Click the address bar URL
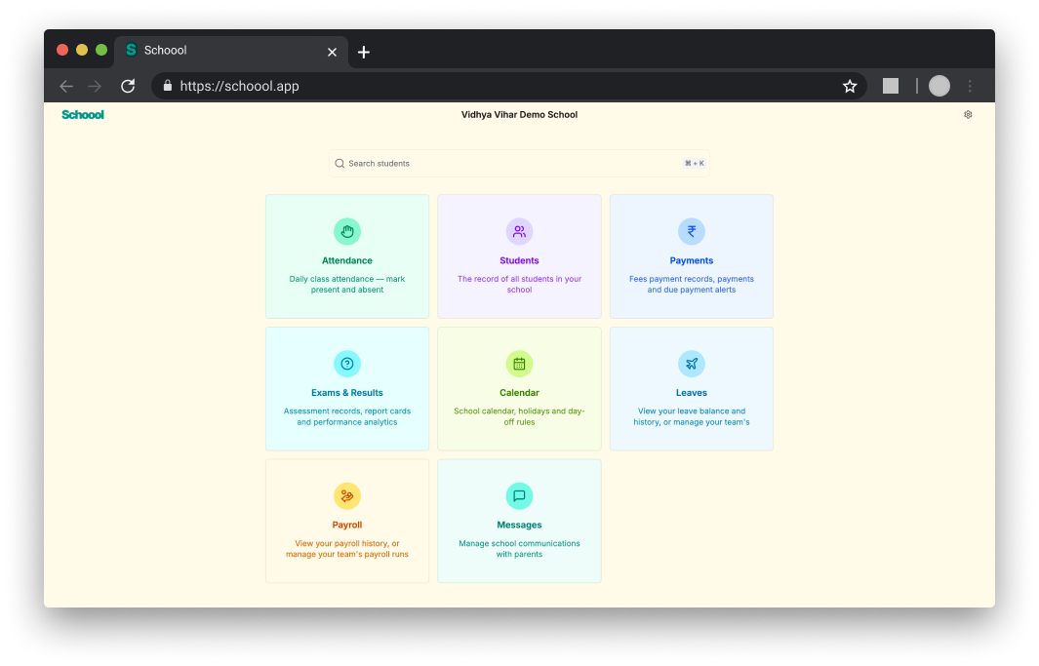This screenshot has width=1039, height=666. point(239,86)
